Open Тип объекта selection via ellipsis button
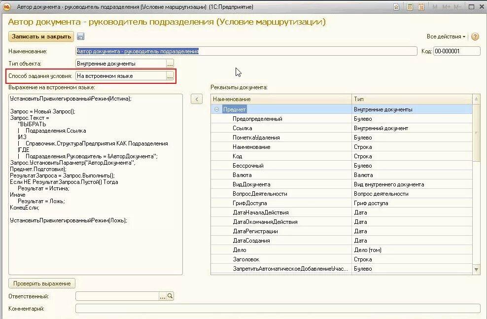This screenshot has height=319, width=487. [x=171, y=63]
